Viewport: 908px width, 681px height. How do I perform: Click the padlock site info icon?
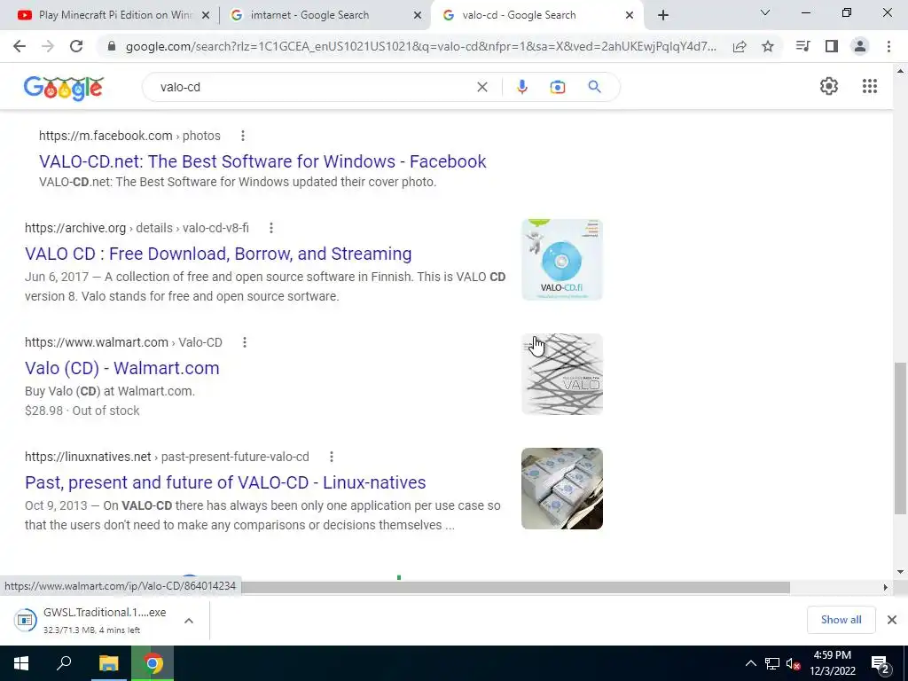coord(112,46)
